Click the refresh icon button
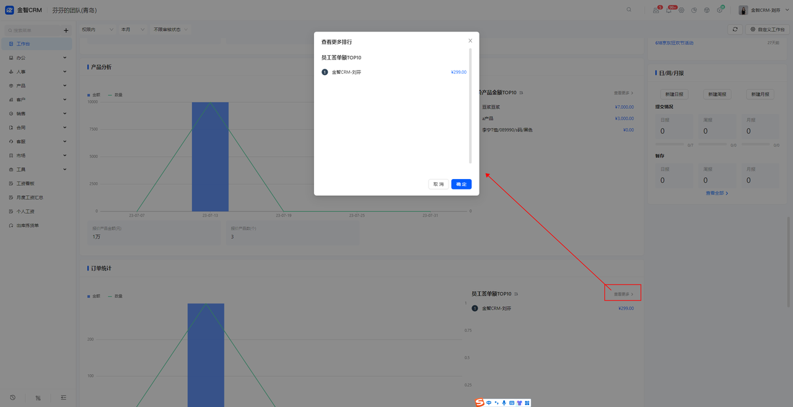The height and width of the screenshot is (407, 793). [735, 29]
